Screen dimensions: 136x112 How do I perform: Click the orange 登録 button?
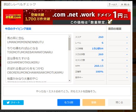(x=94, y=102)
